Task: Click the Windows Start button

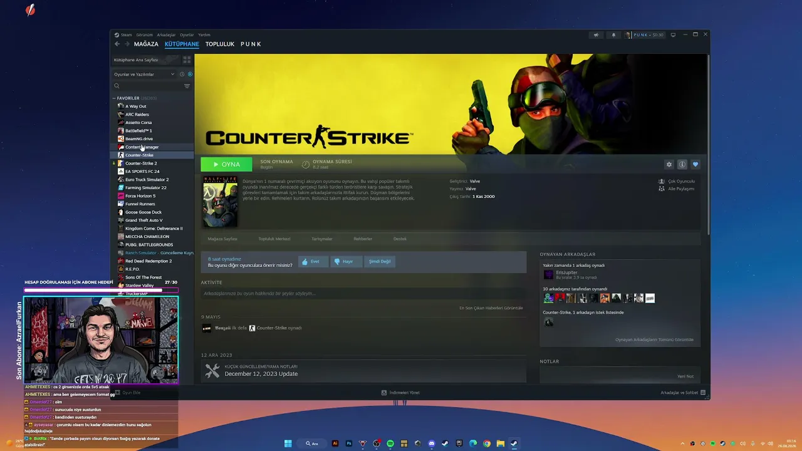Action: [x=288, y=443]
